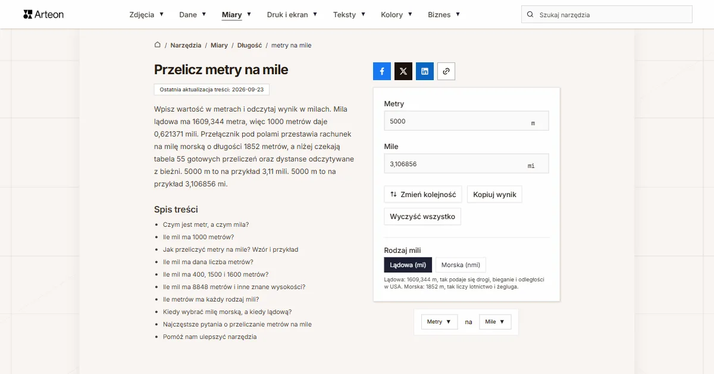
Task: Jump to Kiedy wybrać milę morską section
Action: pos(227,312)
